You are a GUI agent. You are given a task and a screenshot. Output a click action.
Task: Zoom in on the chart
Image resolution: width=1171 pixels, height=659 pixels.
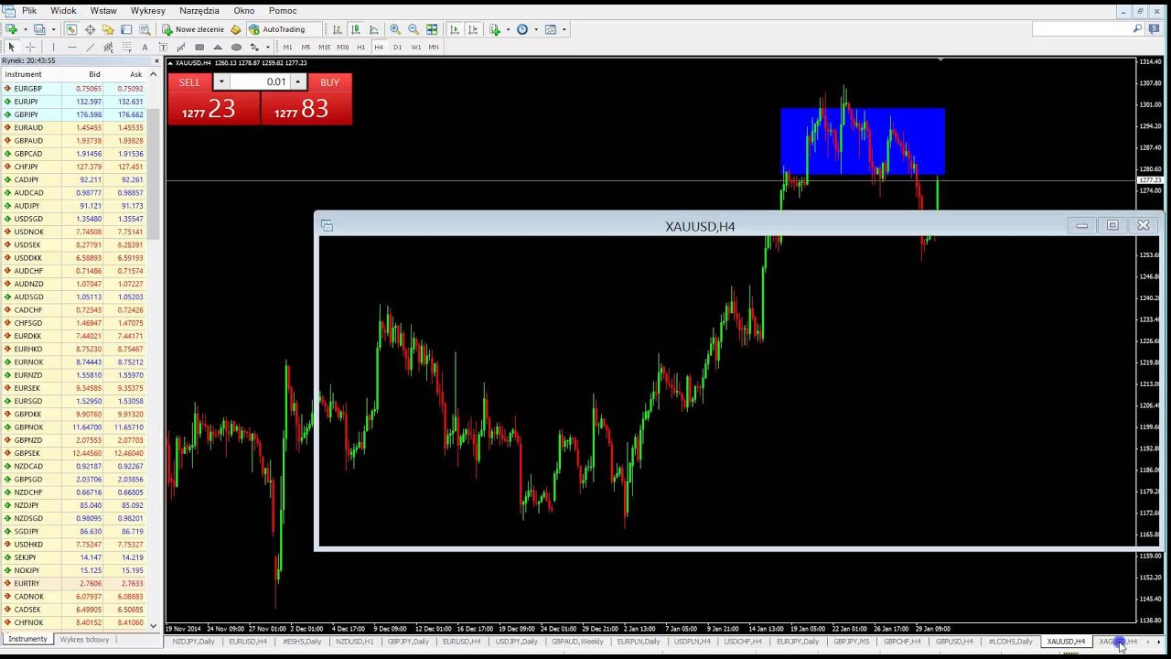tap(395, 29)
